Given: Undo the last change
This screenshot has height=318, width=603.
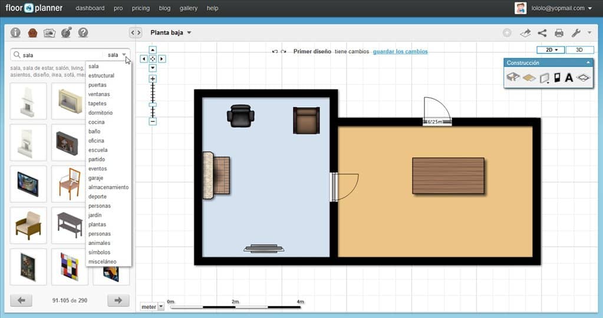Looking at the screenshot, I should tap(275, 51).
